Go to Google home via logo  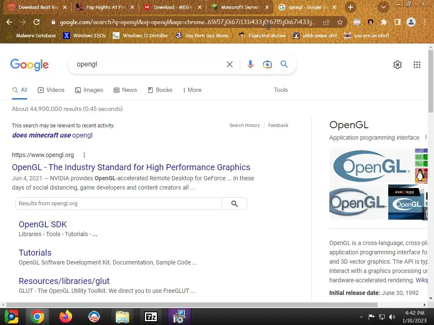point(29,65)
